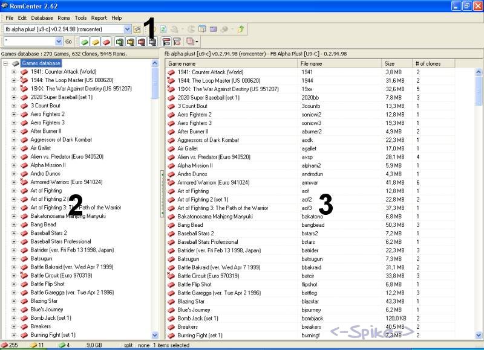Toggle the red chip filter button

(x=106, y=42)
